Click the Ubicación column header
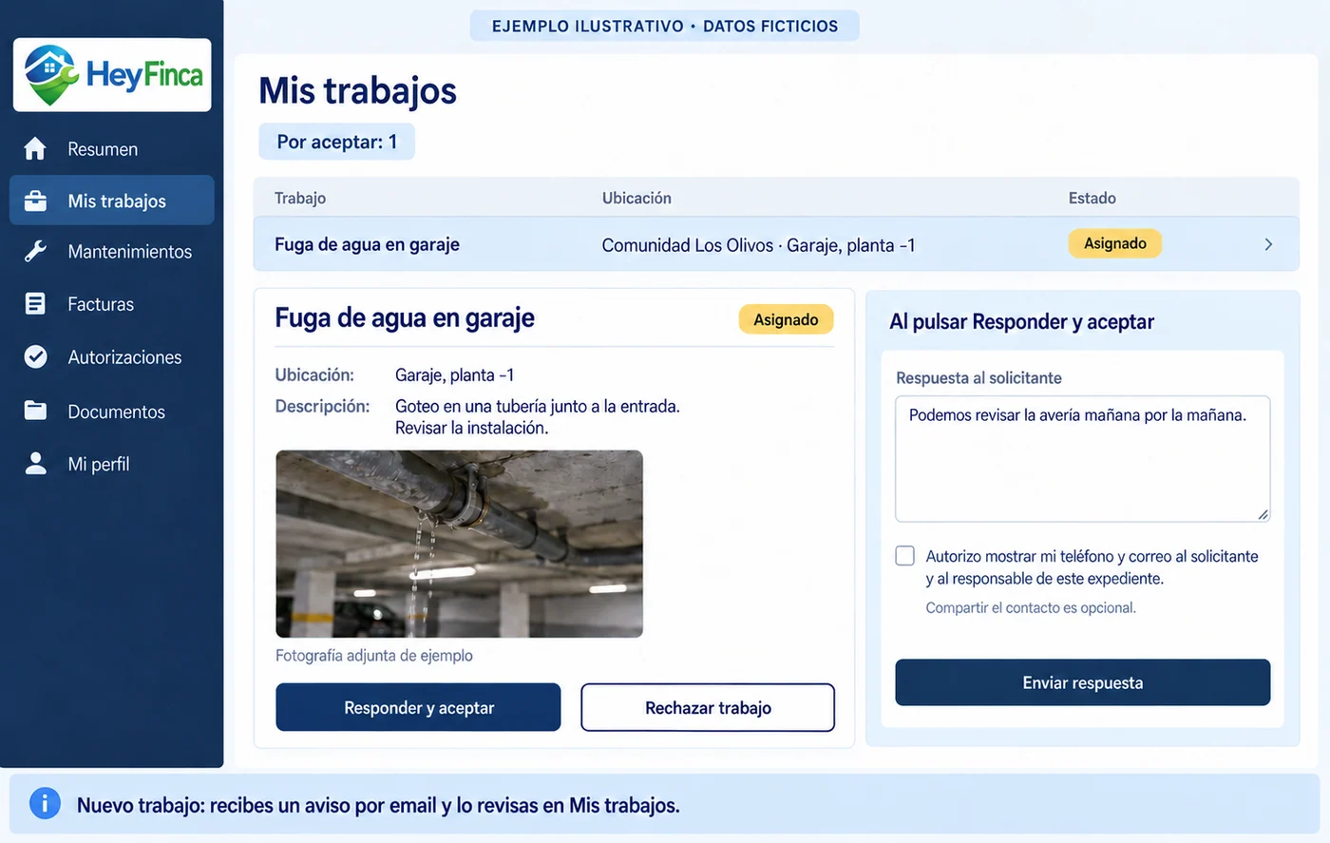Image resolution: width=1330 pixels, height=843 pixels. tap(636, 198)
